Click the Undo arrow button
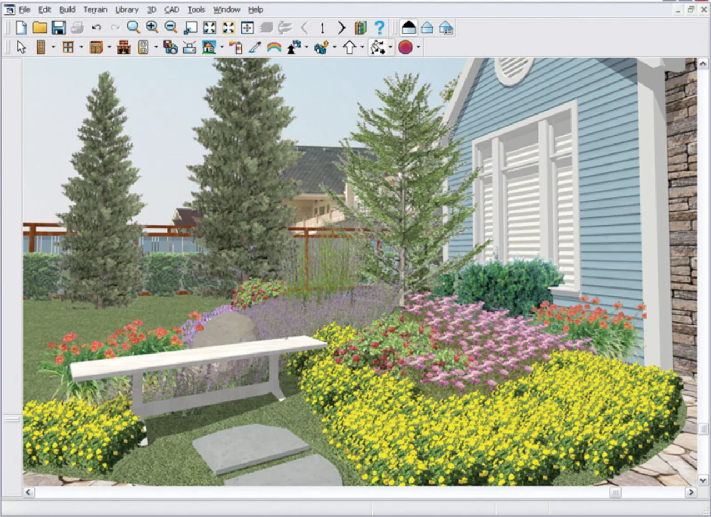711x517 pixels. [x=96, y=27]
